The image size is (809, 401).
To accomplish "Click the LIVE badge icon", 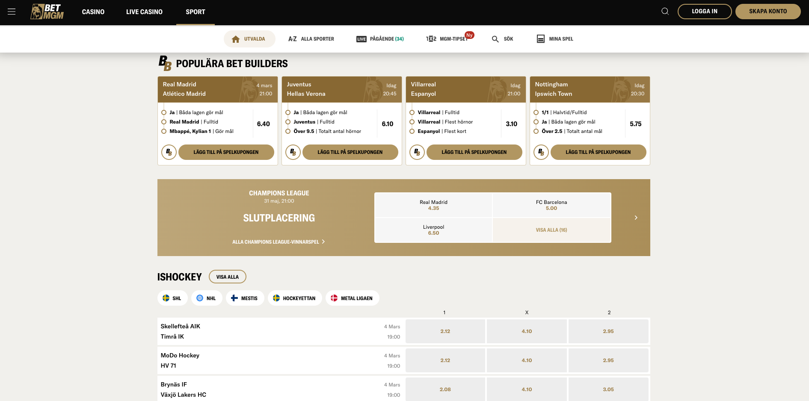I will [x=362, y=39].
